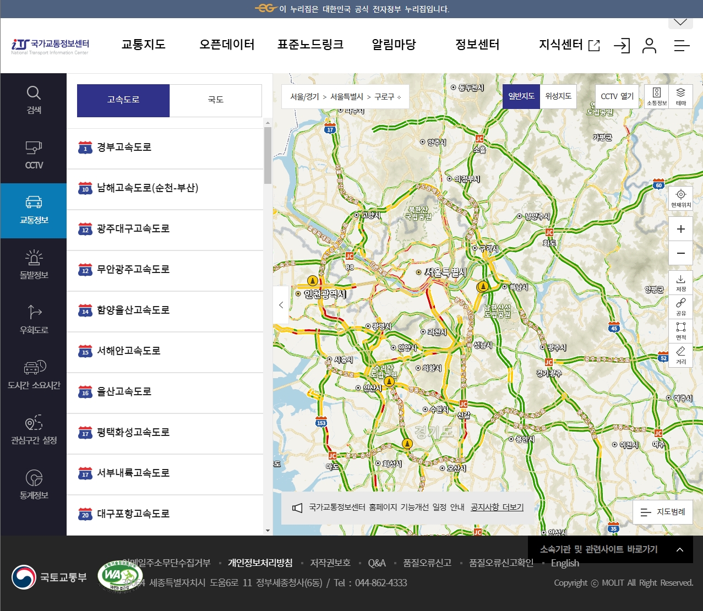
Task: Click the warning marker near 하남시
Action: click(x=483, y=286)
